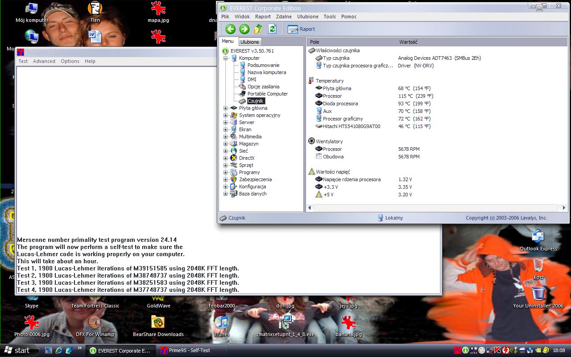Select the Typ czujnika row

tap(437, 58)
